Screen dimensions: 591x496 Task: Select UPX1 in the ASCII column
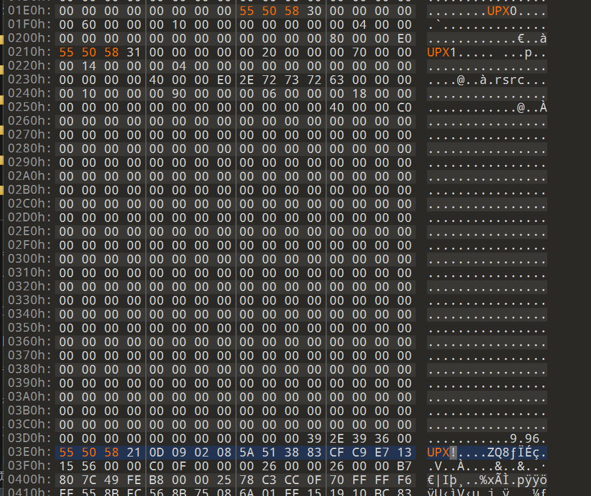(x=442, y=52)
